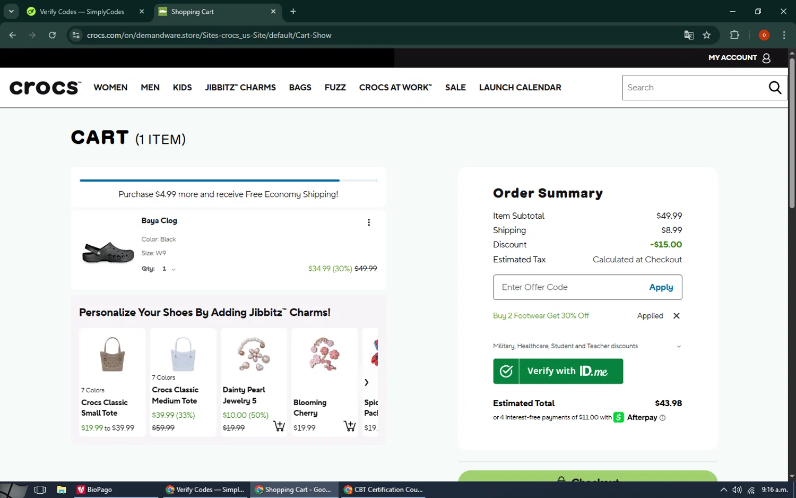The image size is (796, 498).
Task: Open tab search dropdown arrow
Action: (x=11, y=11)
